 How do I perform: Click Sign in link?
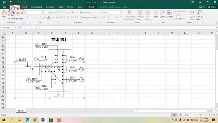click(202, 7)
